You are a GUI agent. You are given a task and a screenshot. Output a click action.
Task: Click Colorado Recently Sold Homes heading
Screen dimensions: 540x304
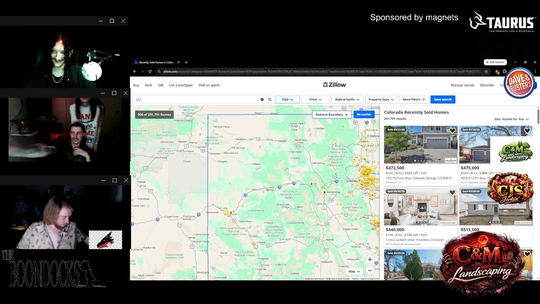click(x=416, y=112)
